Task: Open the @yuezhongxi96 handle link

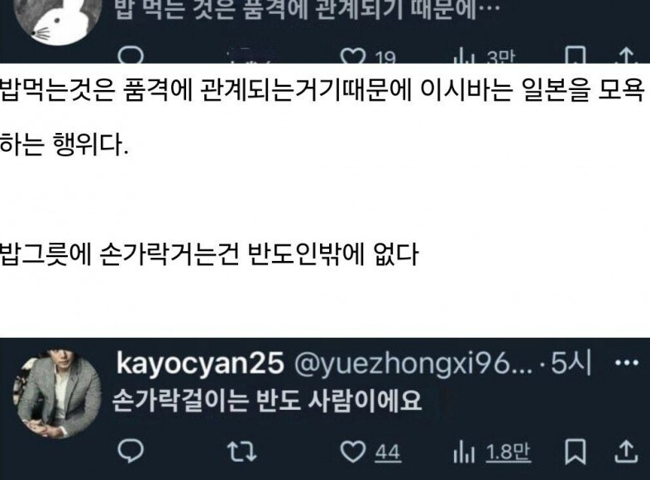Action: point(413,364)
